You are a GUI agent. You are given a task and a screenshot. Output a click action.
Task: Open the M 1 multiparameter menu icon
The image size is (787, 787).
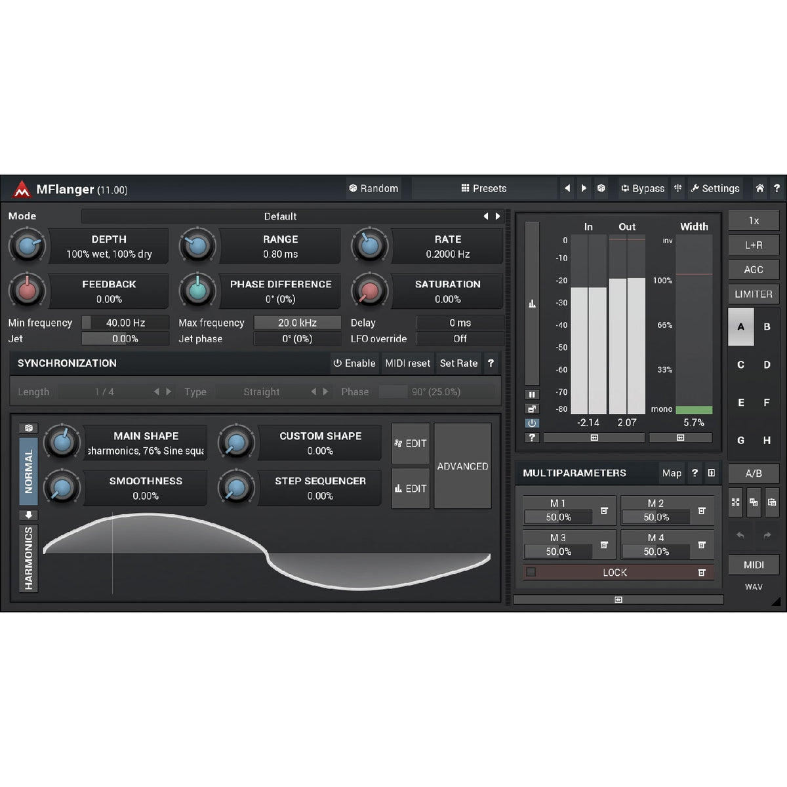tap(604, 511)
